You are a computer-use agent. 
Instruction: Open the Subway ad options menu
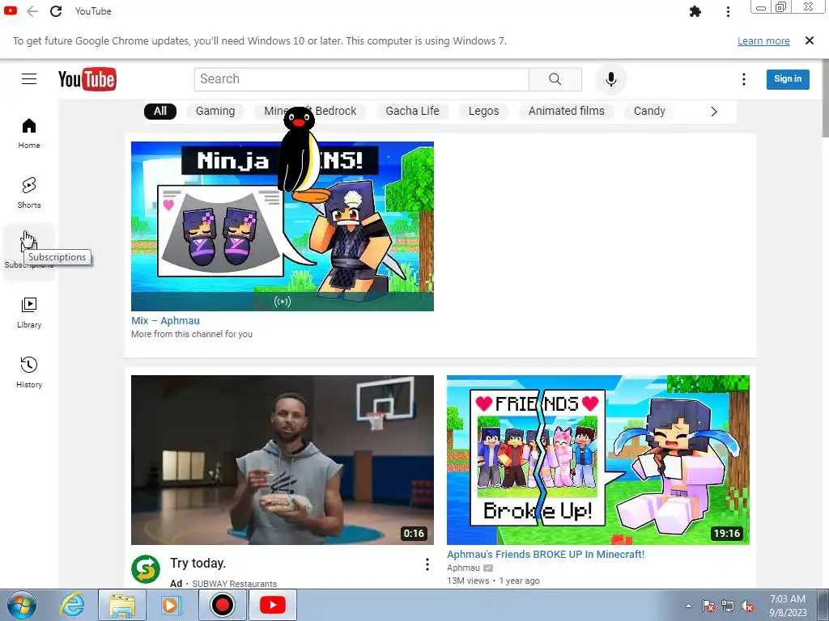click(427, 564)
